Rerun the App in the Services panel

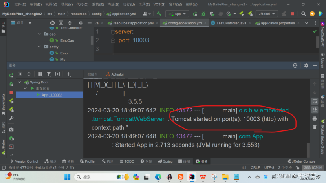[x=11, y=75]
